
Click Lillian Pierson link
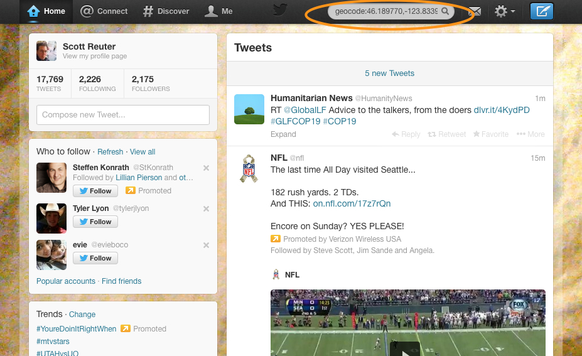[x=139, y=178]
